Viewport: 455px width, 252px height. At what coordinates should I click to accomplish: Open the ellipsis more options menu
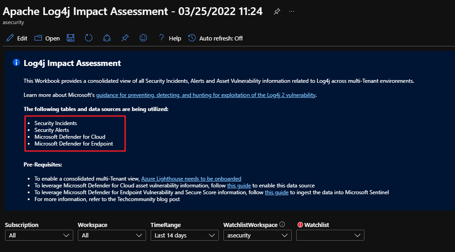[292, 12]
